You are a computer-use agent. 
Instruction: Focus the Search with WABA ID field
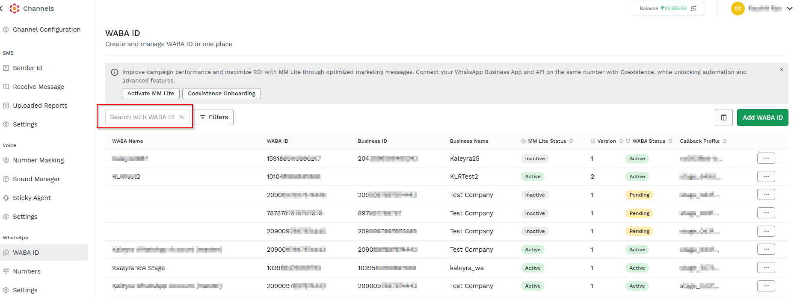[147, 117]
